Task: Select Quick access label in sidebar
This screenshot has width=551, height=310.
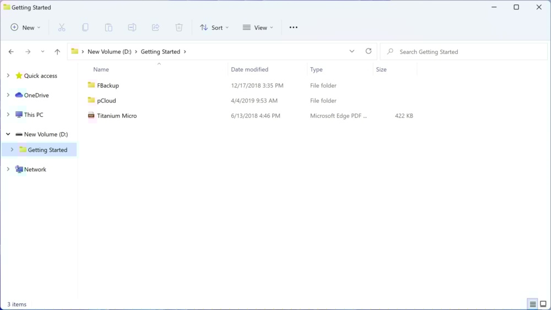Action: coord(40,75)
